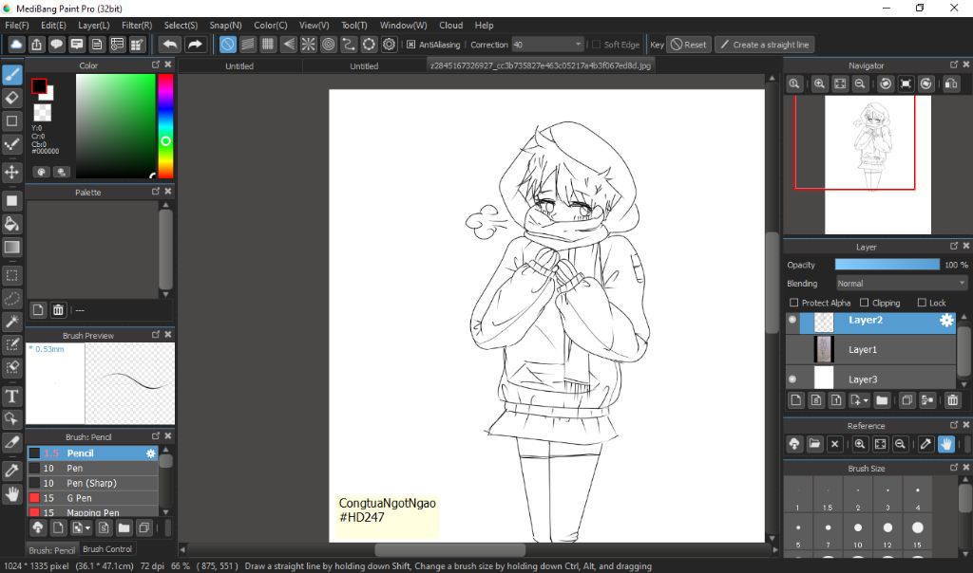
Task: Select the Pen brush
Action: [92, 469]
